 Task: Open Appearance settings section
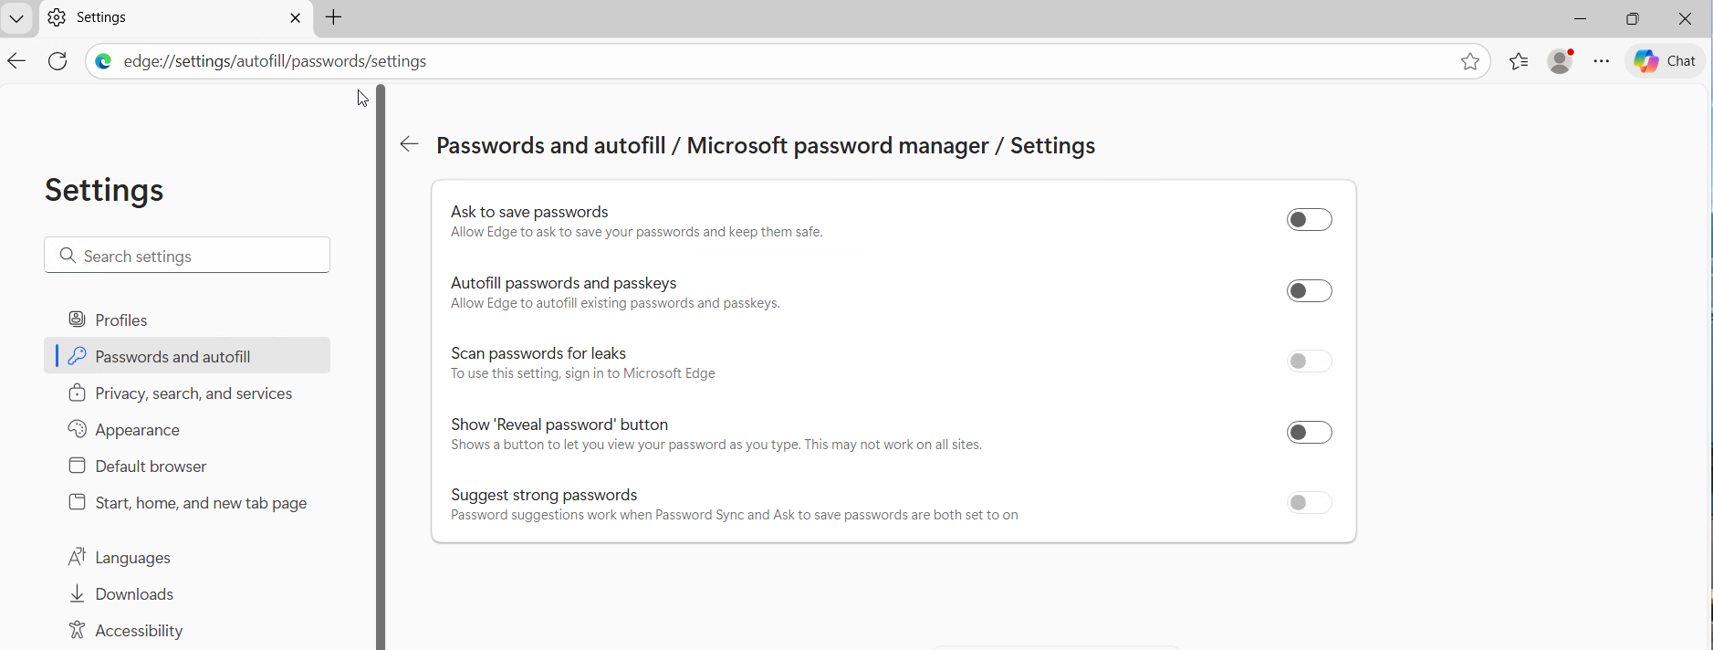(187, 429)
